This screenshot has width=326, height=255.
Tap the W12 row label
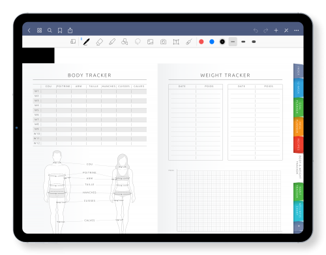tap(37, 143)
